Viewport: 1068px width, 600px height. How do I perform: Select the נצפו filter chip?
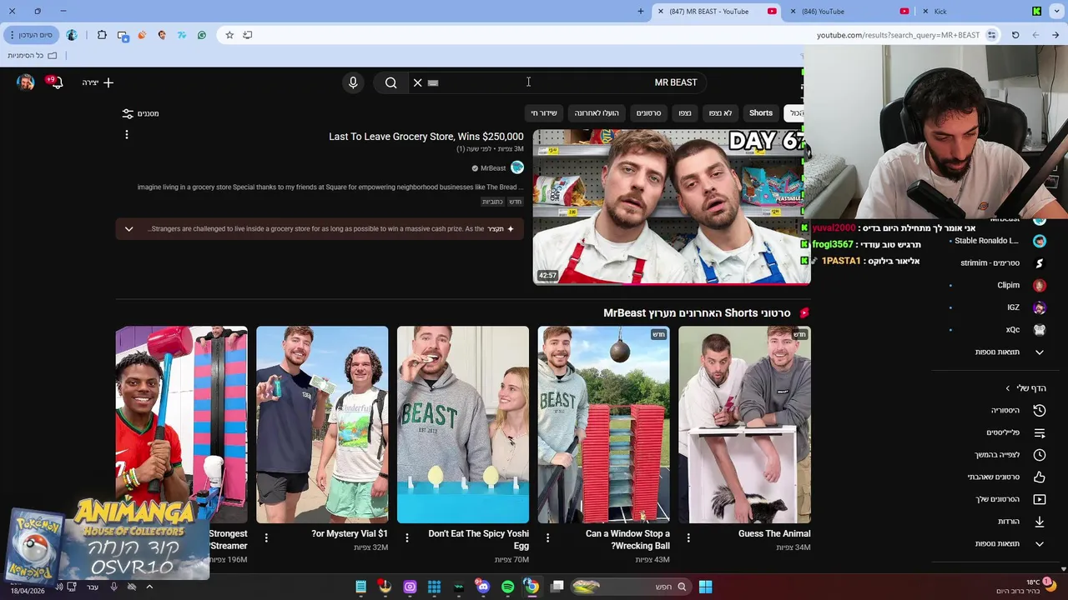[x=685, y=112]
